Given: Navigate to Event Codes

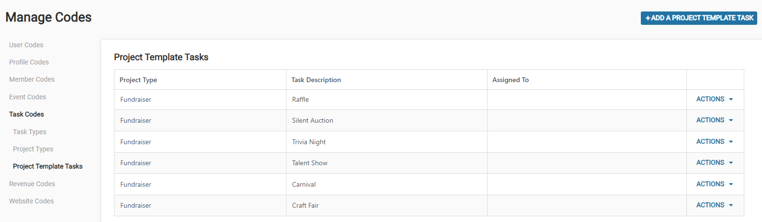Looking at the screenshot, I should pyautogui.click(x=28, y=97).
